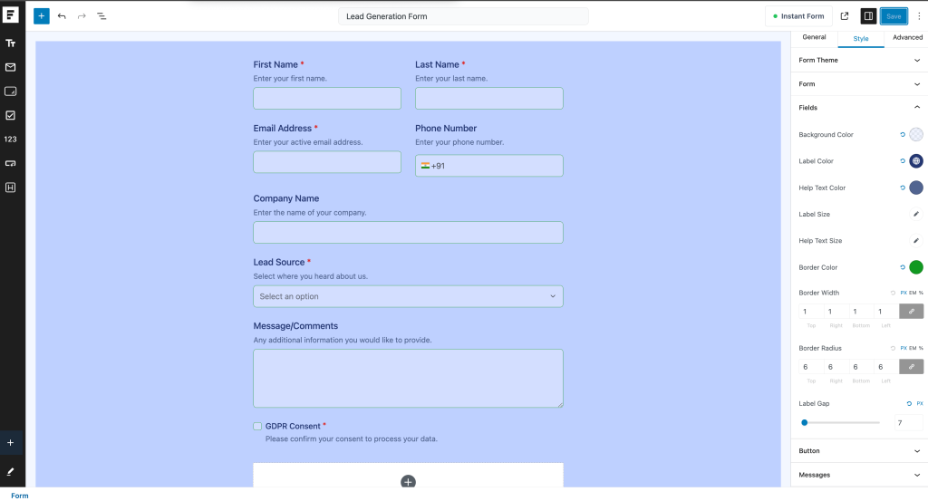Expand the Form Theme section
The image size is (928, 501).
[859, 61]
